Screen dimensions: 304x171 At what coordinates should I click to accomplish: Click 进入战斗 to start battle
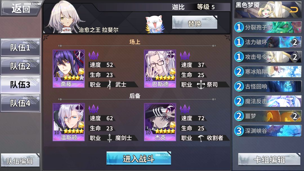click(139, 158)
